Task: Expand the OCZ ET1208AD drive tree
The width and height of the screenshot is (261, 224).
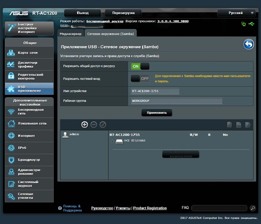Action: click(112, 141)
